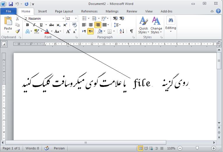Toggle right-to-left text direction

click(x=91, y=31)
